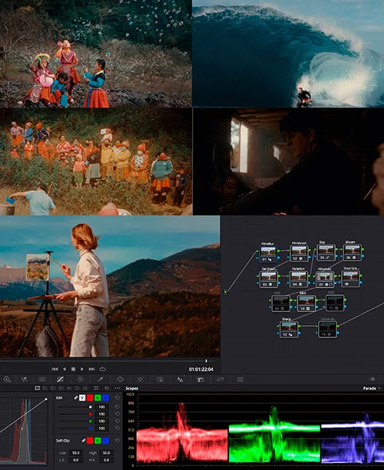The width and height of the screenshot is (384, 470).
Task: Play the clip in reverse
Action: point(65,369)
